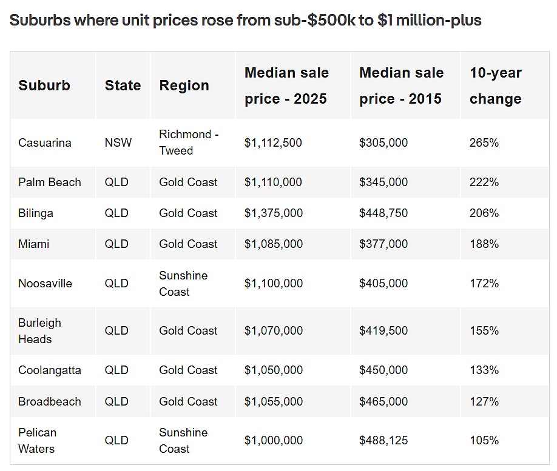Screen dimensions: 557x471
Task: Click the Suburb column header
Action: coord(44,85)
